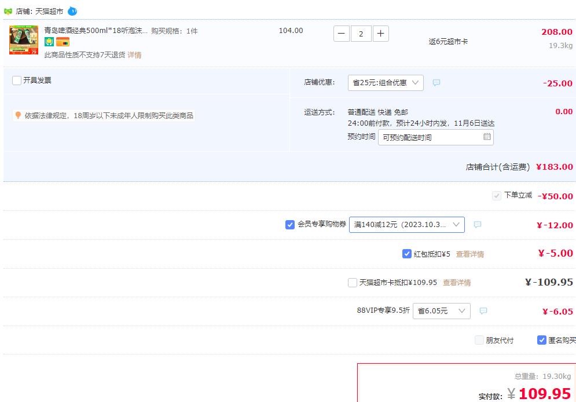Click the disabled 下单立减 checkbox
Image resolution: width=576 pixels, height=402 pixels.
(x=496, y=195)
